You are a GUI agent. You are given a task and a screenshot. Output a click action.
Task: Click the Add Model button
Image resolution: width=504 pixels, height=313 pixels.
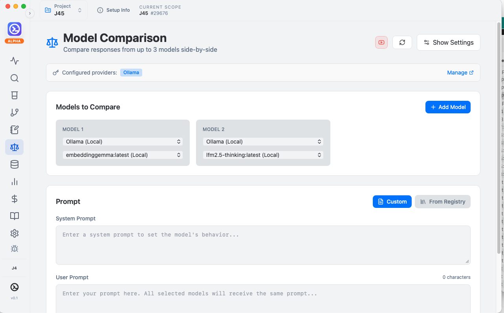coord(448,107)
